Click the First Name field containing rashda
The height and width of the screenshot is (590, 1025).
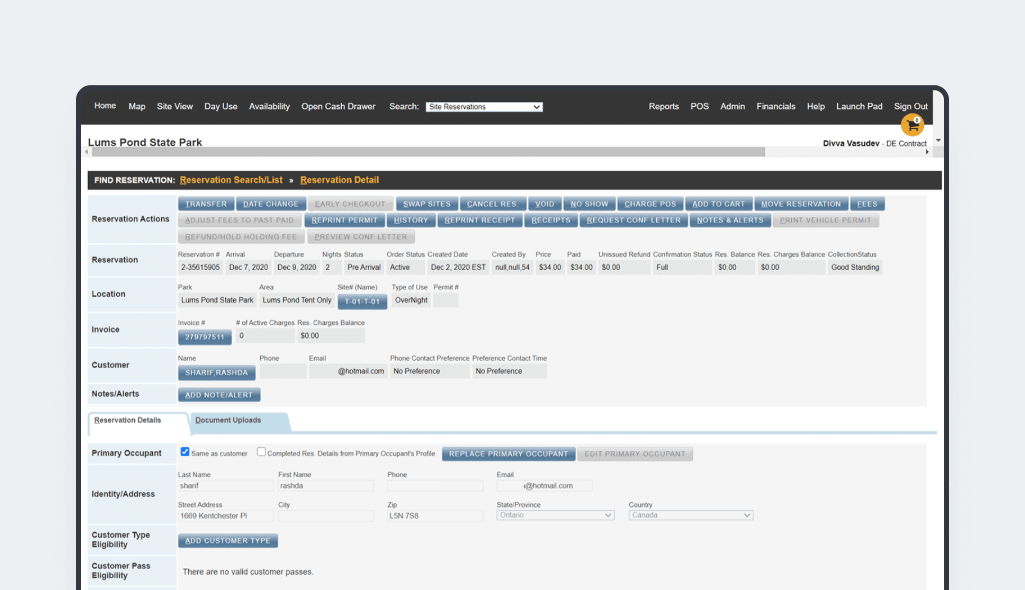[x=326, y=485]
